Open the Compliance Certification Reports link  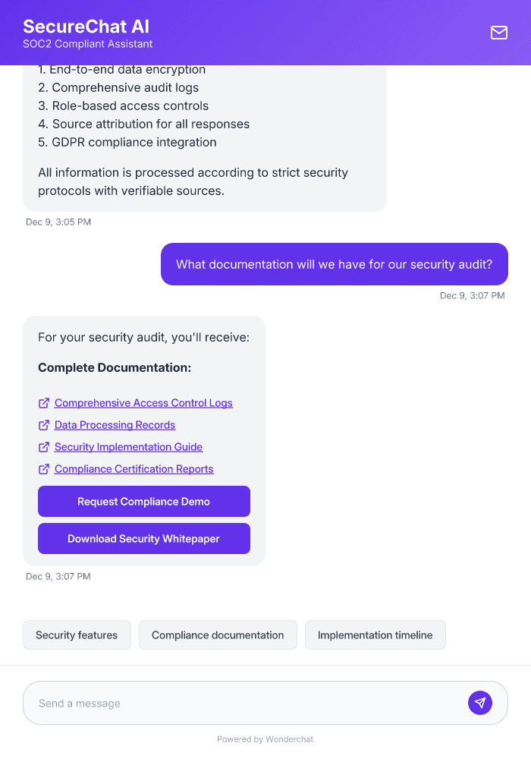coord(134,468)
